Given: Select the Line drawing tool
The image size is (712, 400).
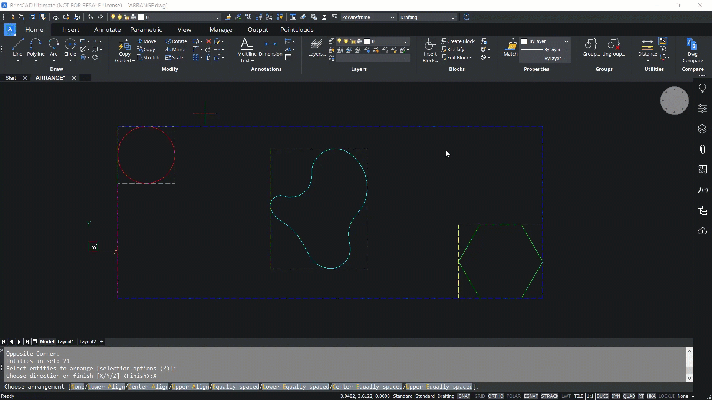Looking at the screenshot, I should (x=17, y=47).
